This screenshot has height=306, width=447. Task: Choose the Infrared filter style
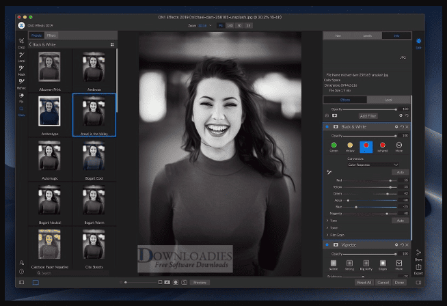point(383,147)
